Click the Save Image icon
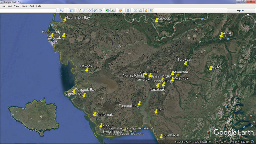 [x=146, y=10]
